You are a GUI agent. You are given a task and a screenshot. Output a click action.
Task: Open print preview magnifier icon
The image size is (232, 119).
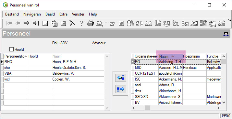coord(100,23)
